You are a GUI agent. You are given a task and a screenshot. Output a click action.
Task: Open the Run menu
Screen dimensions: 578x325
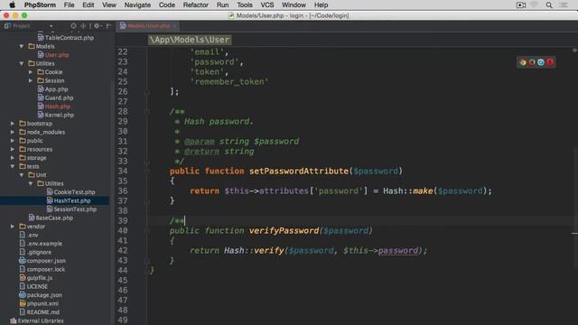coord(222,5)
